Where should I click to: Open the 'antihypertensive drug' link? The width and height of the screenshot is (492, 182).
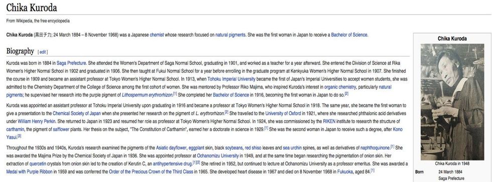(172, 163)
